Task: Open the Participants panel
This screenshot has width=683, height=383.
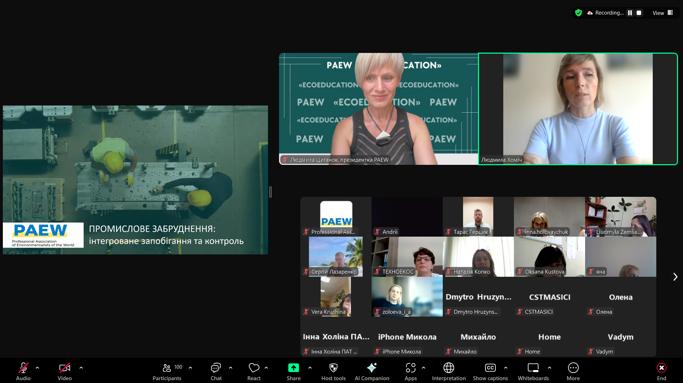Action: [167, 371]
